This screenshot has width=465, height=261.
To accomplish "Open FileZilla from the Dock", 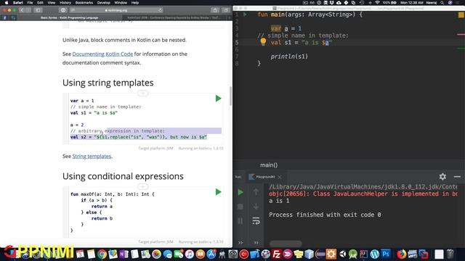I will tap(276, 254).
